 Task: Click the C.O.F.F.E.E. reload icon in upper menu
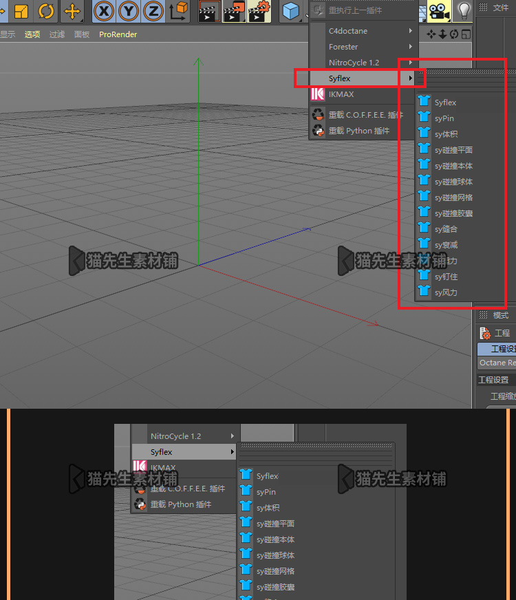point(318,114)
